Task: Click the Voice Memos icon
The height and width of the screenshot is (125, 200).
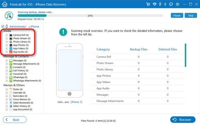Action: point(11,99)
